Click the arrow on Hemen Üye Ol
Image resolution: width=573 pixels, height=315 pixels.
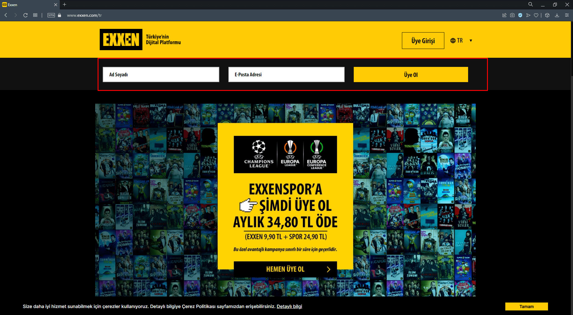[x=328, y=269]
